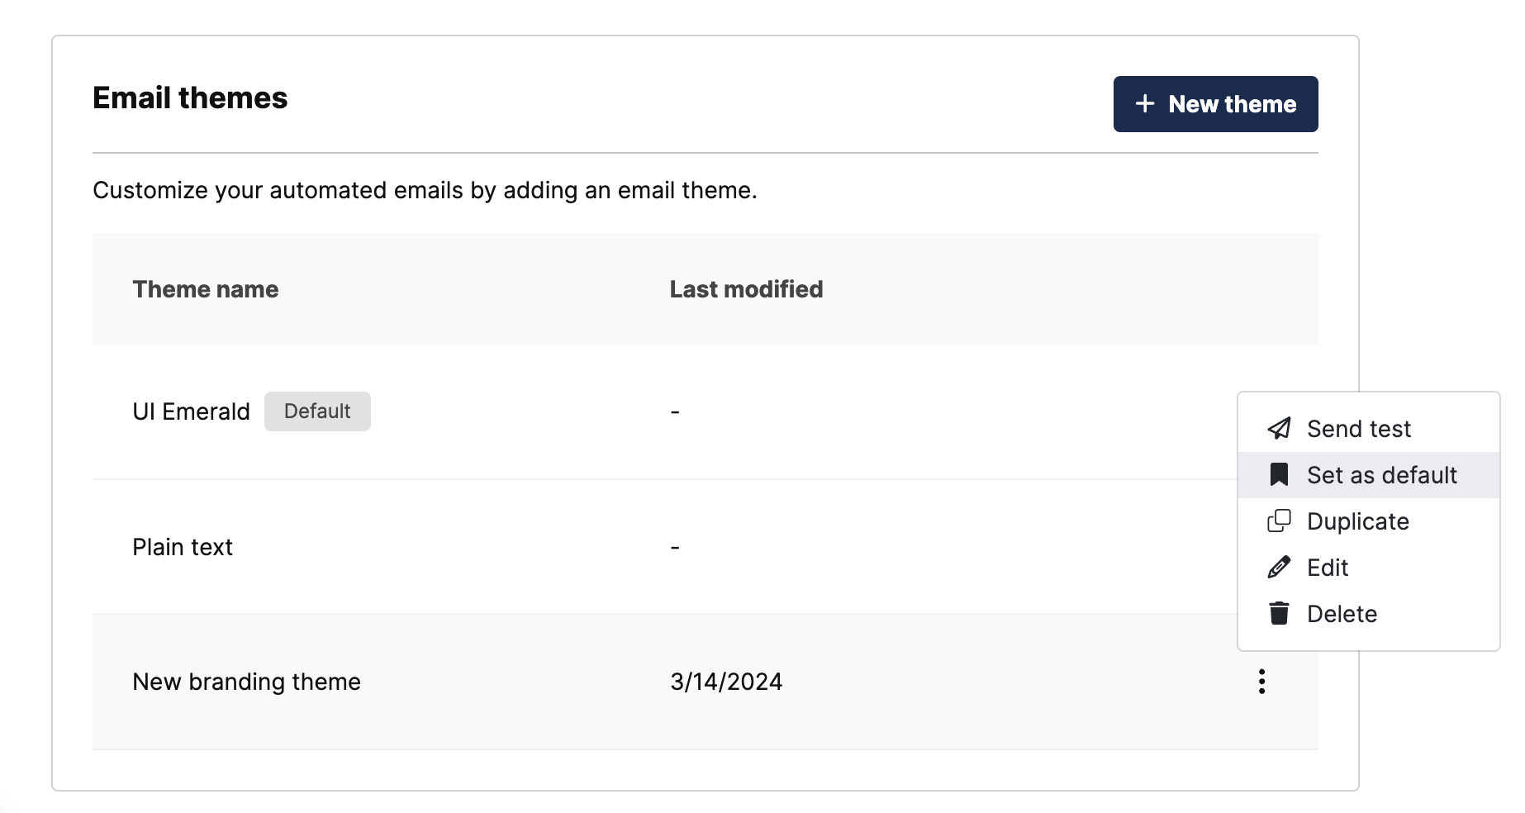Screen dimensions: 1525x813
Task: Choose the Duplicate text in the menu
Action: [1357, 521]
